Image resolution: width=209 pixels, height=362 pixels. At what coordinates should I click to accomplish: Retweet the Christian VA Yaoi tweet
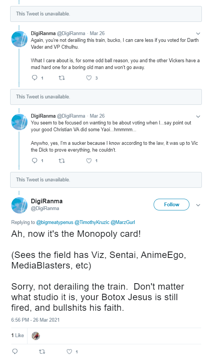62,161
